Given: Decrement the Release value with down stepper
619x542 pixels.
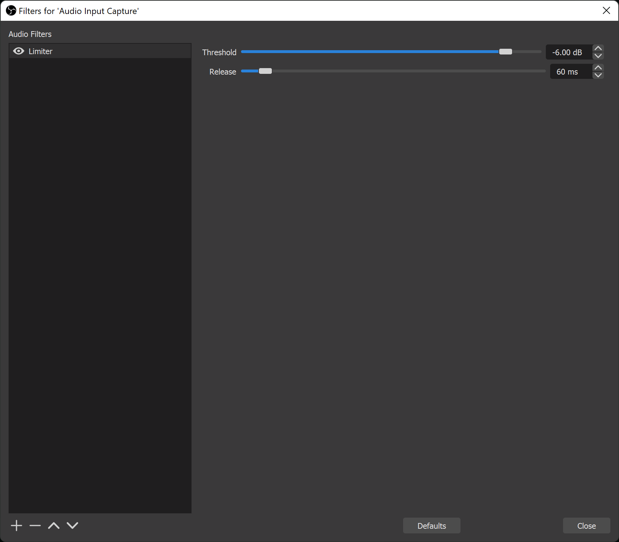Looking at the screenshot, I should 598,76.
